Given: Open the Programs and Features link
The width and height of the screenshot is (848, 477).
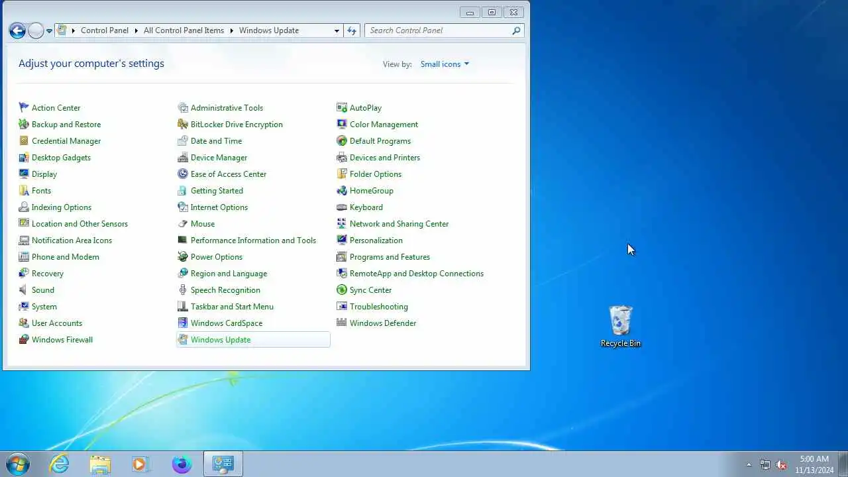Looking at the screenshot, I should click(x=390, y=256).
